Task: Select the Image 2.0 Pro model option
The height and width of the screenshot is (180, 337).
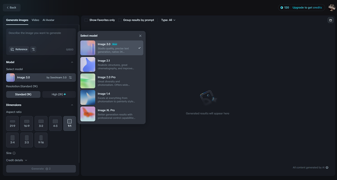Action: tap(112, 81)
